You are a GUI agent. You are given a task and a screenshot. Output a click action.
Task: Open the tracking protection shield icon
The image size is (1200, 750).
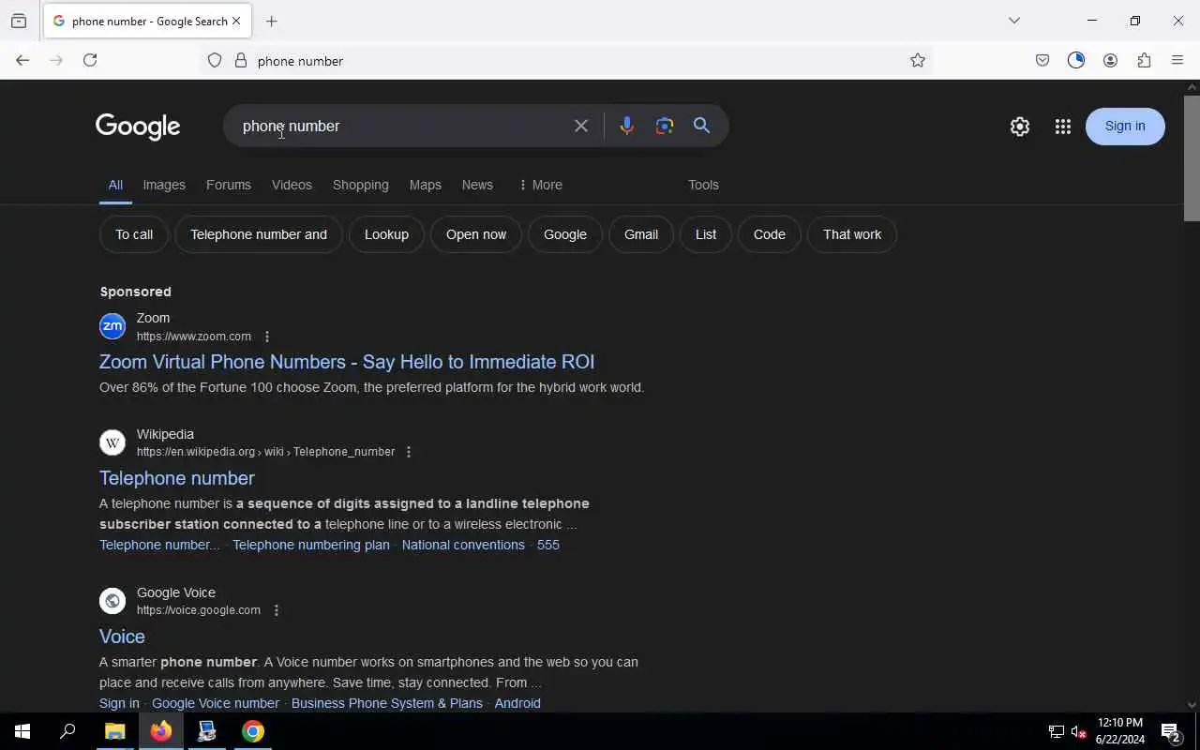(215, 61)
